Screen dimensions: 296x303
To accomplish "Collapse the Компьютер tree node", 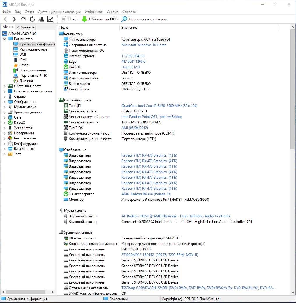I will (4, 39).
